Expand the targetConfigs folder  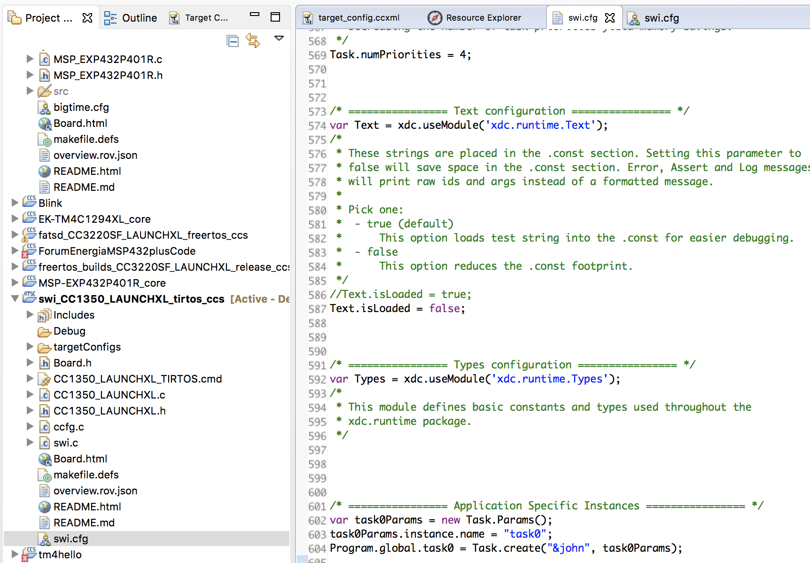pos(30,347)
